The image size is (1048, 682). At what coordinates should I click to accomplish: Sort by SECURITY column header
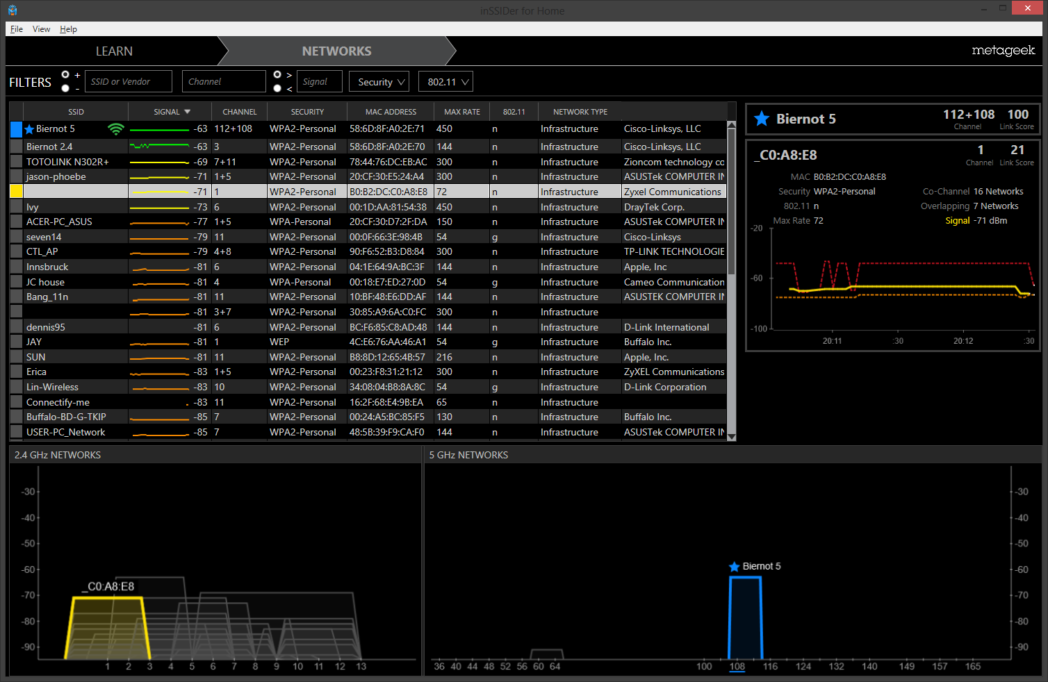click(307, 112)
